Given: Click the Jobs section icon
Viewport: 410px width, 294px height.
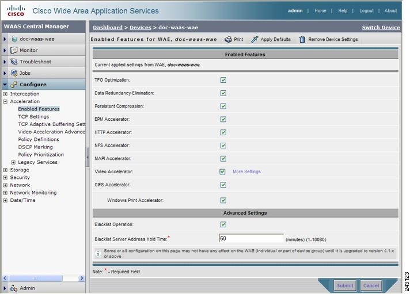Looking at the screenshot, I should click(x=14, y=73).
